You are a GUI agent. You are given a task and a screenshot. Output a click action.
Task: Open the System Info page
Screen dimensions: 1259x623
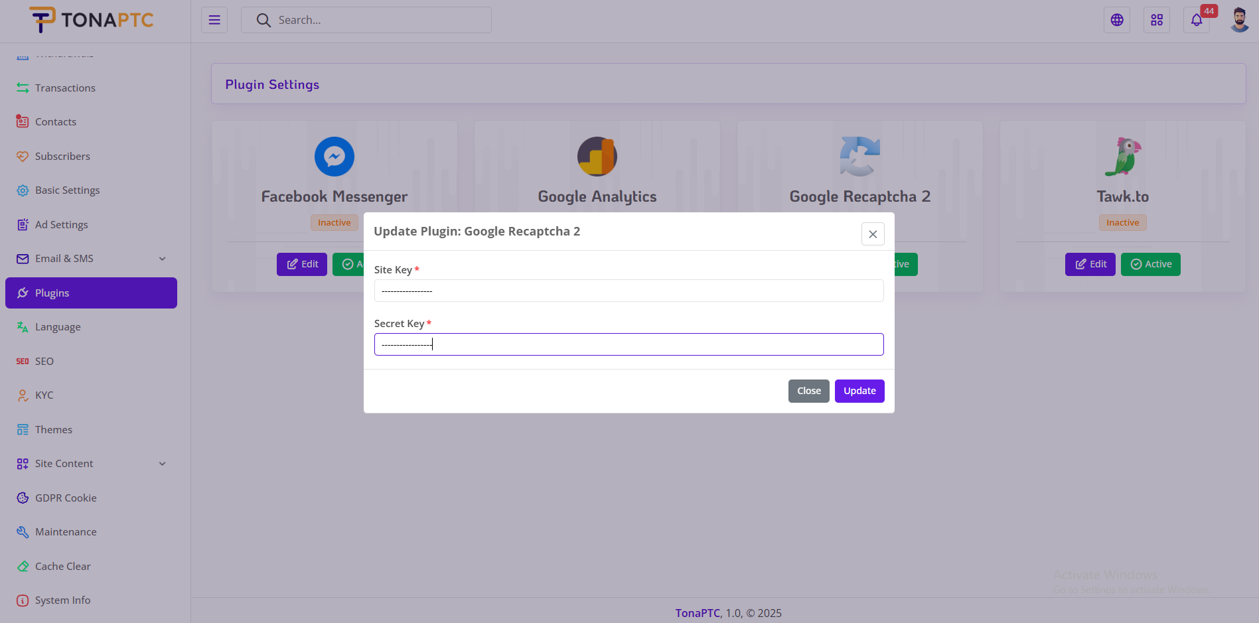(91, 600)
